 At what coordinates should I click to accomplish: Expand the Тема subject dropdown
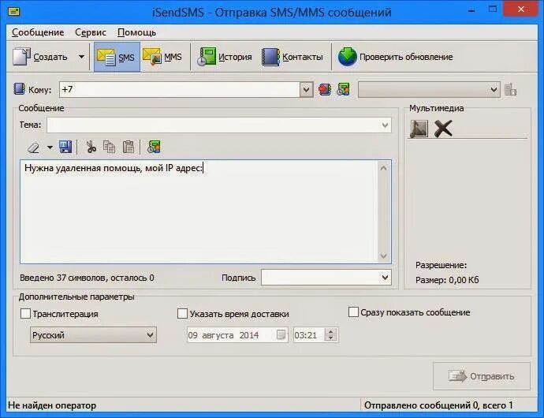[385, 125]
